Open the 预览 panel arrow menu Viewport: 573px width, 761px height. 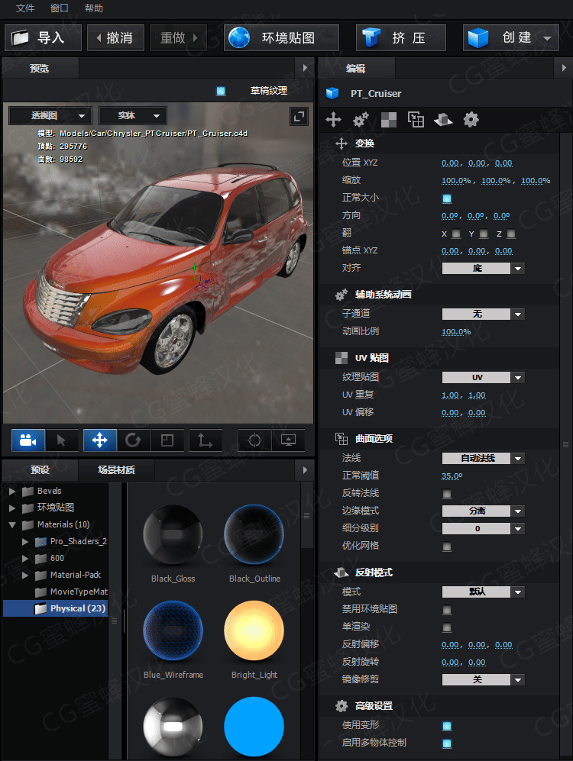tap(305, 68)
